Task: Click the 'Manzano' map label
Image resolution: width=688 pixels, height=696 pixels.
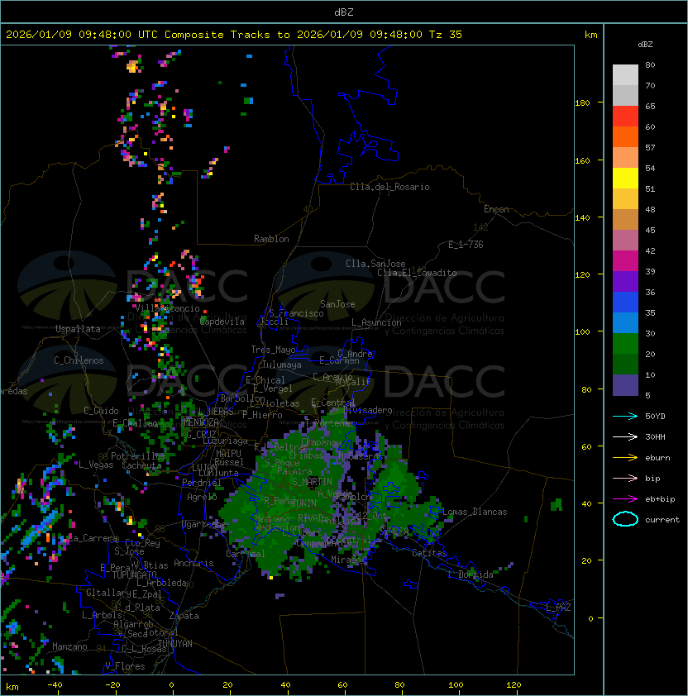Action: pos(69,646)
